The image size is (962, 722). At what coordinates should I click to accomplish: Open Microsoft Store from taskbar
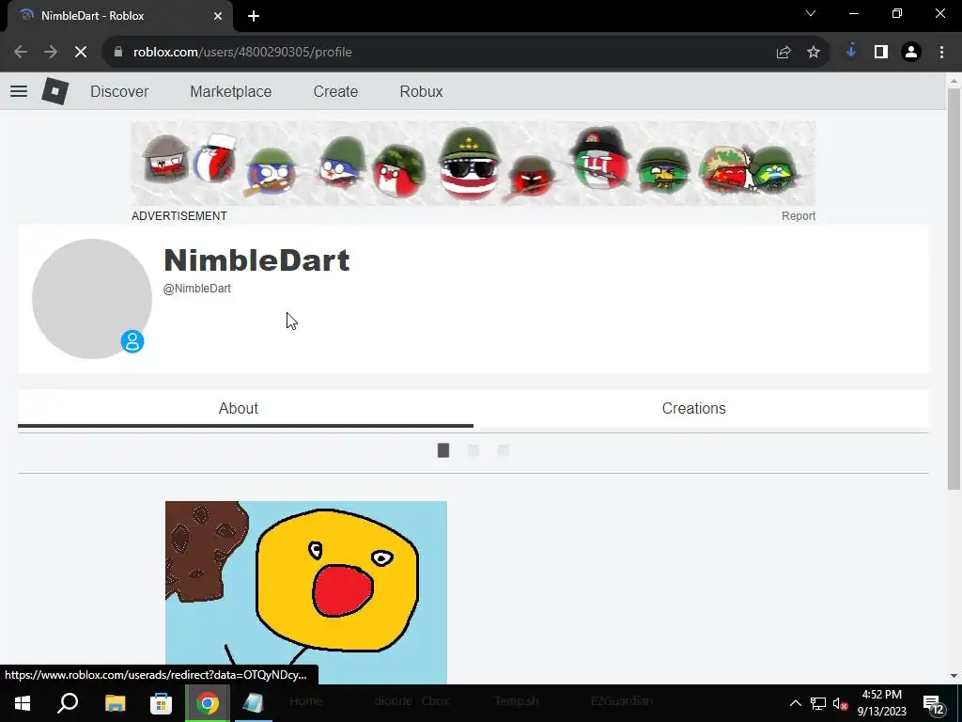click(161, 703)
